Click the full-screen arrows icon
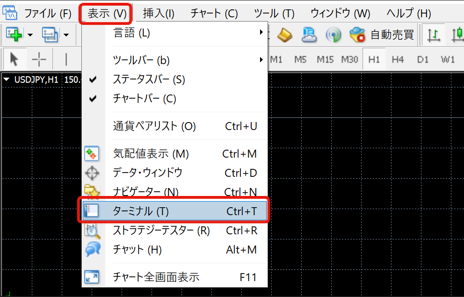Screen dimensions: 464x297 (x=92, y=277)
